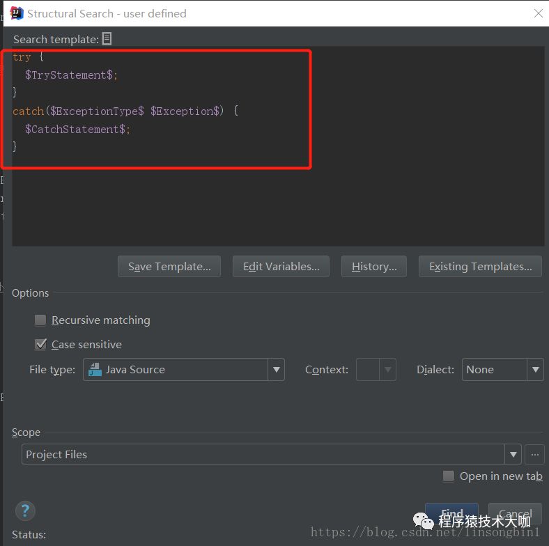Click $Exception$ variable in template

(185, 111)
